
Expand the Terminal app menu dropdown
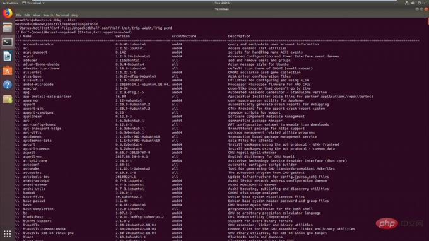coord(33,3)
